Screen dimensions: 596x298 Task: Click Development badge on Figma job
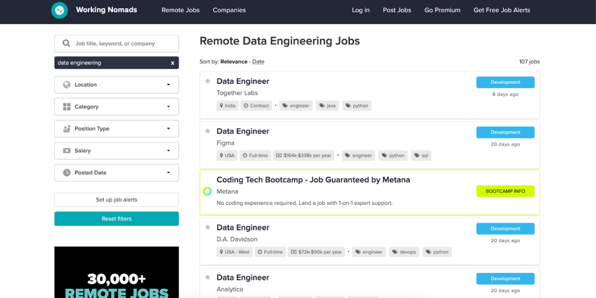[x=505, y=132]
